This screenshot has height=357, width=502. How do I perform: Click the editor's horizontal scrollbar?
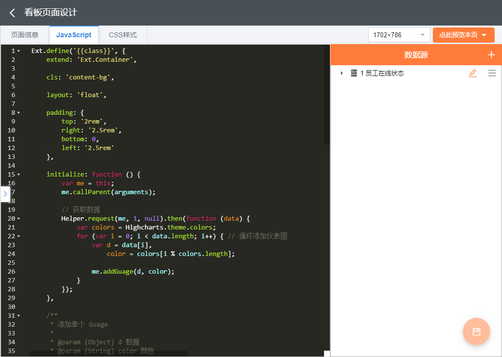109,354
